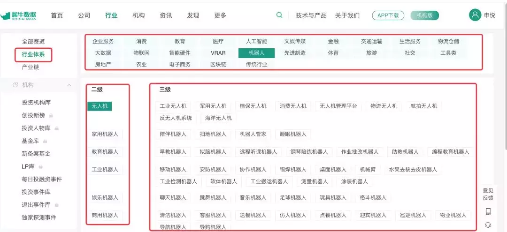This screenshot has width=507, height=232.
Task: Click 海洋无人机 third-level tag
Action: tap(218, 118)
